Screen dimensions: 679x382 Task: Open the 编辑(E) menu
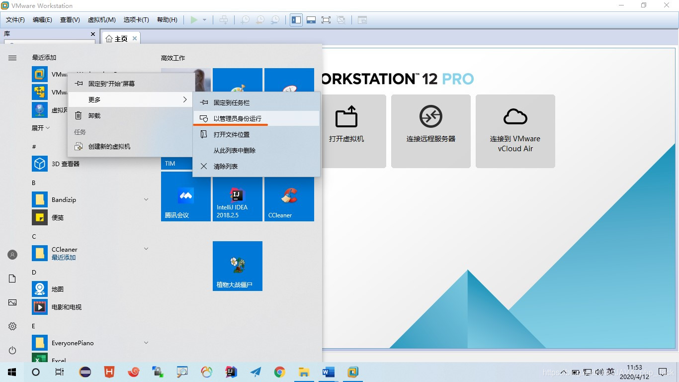(42, 20)
